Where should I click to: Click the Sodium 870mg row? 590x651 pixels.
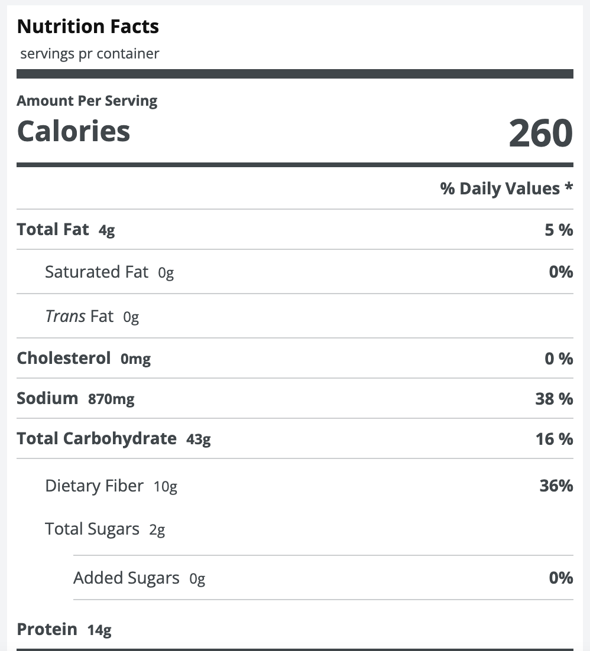[x=295, y=399]
